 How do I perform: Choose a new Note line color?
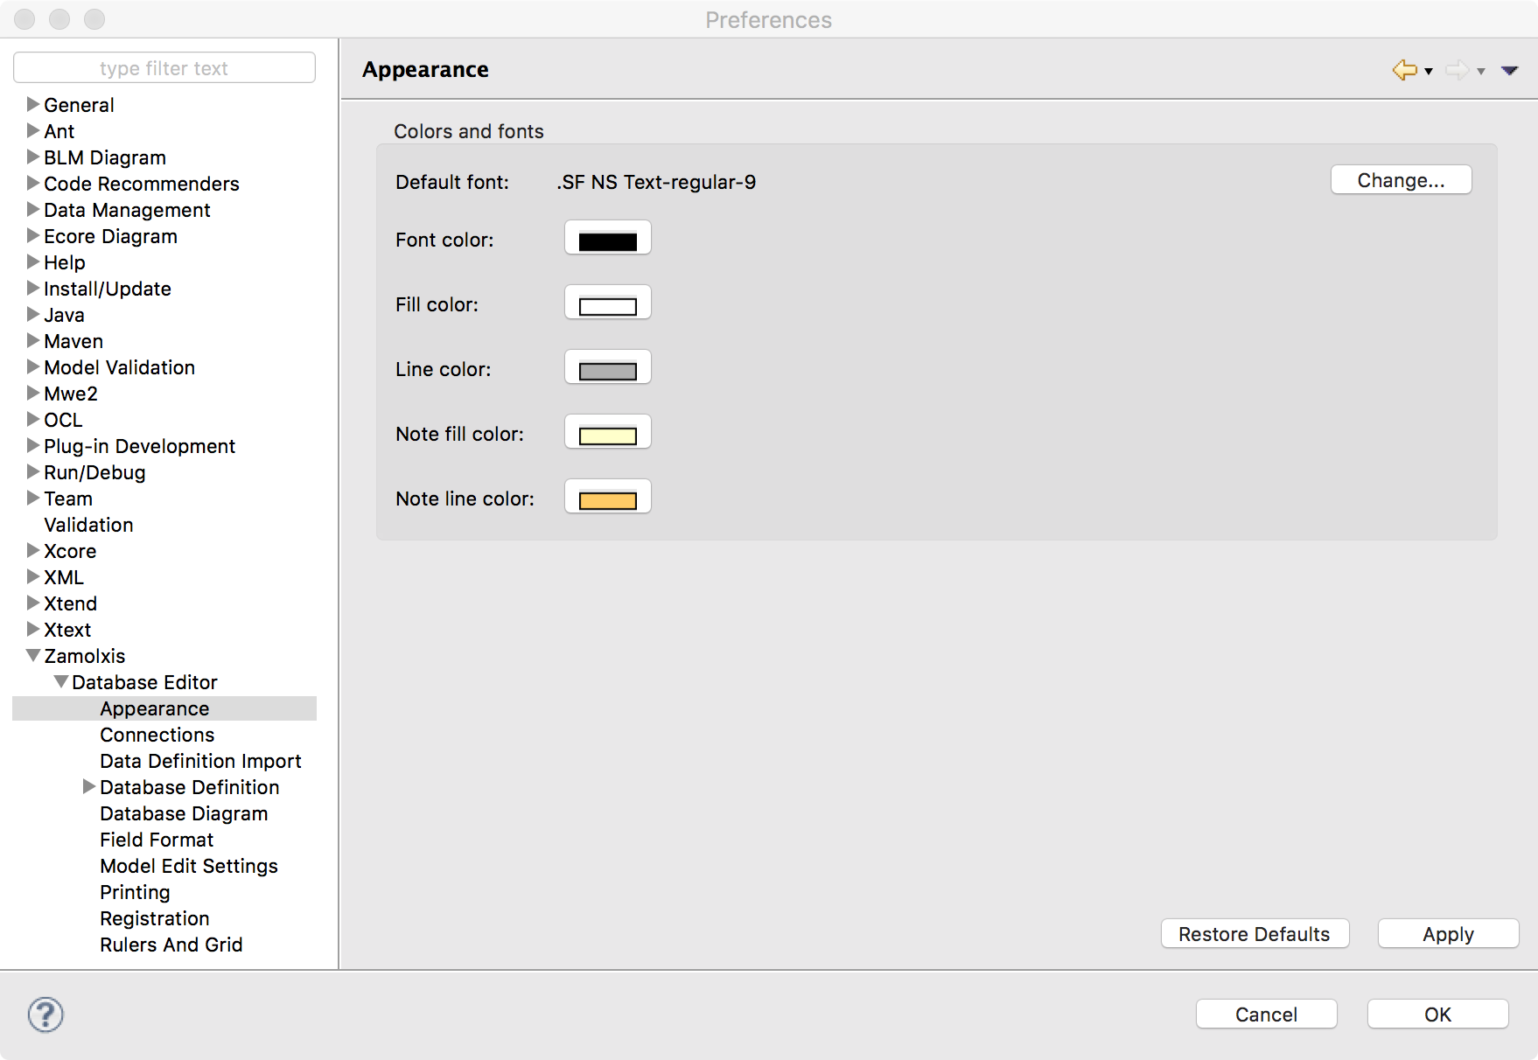click(607, 497)
